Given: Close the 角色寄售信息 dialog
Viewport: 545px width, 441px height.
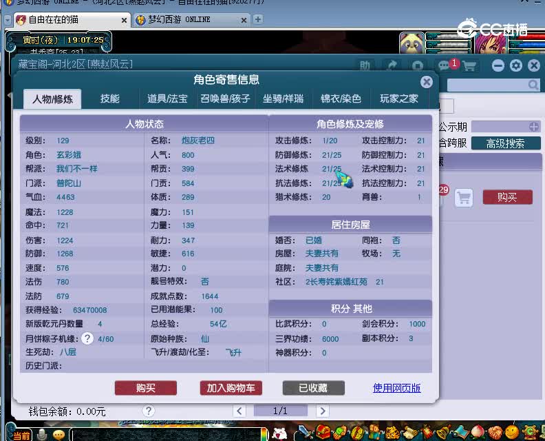Looking at the screenshot, I should click(x=427, y=82).
